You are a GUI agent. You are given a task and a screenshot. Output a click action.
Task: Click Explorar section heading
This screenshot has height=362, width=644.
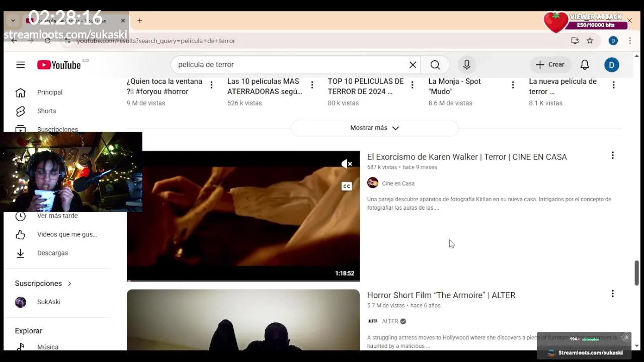click(29, 331)
